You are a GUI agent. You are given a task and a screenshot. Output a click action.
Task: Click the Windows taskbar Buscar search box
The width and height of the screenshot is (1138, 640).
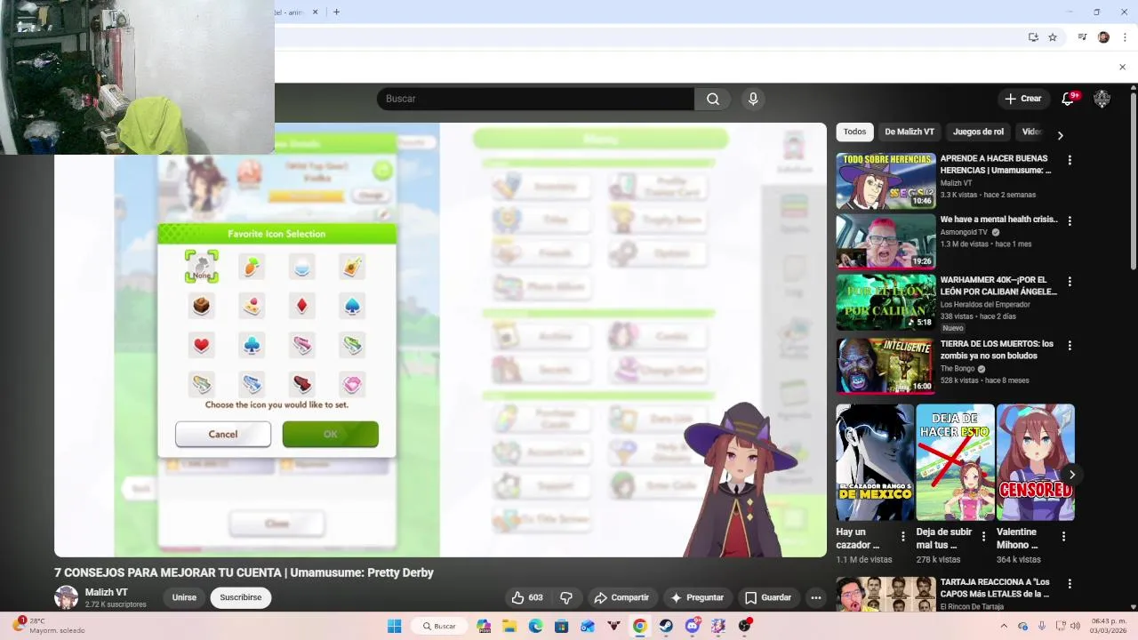coord(439,626)
